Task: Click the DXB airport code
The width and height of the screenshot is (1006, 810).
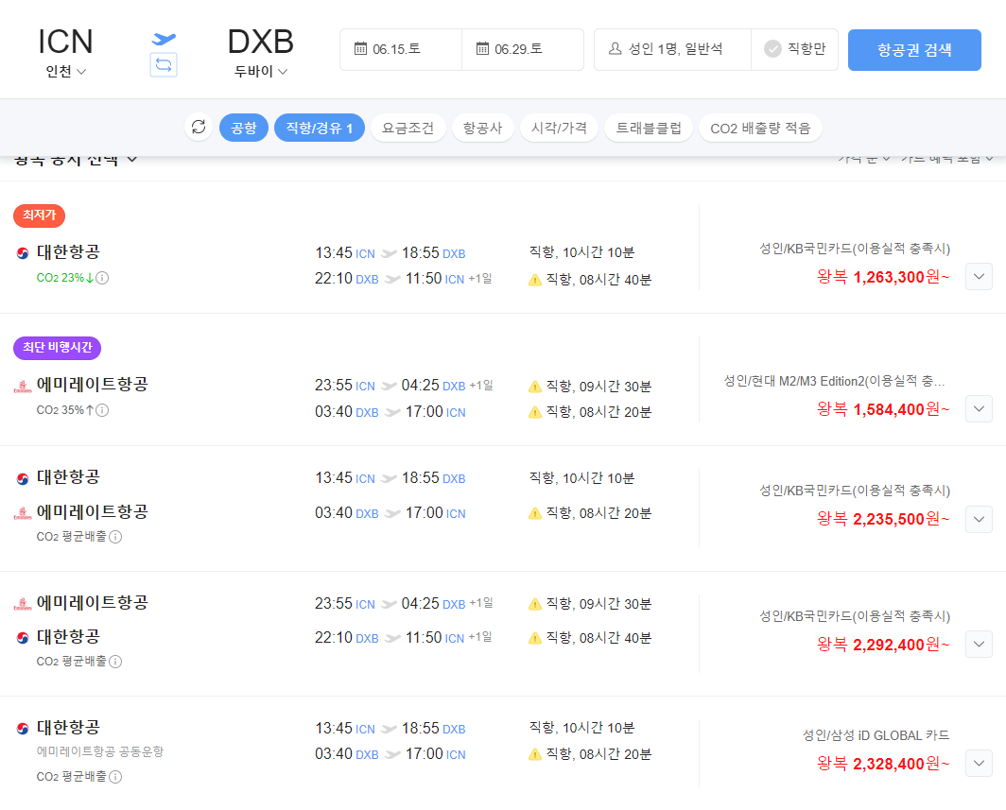Action: click(x=261, y=42)
